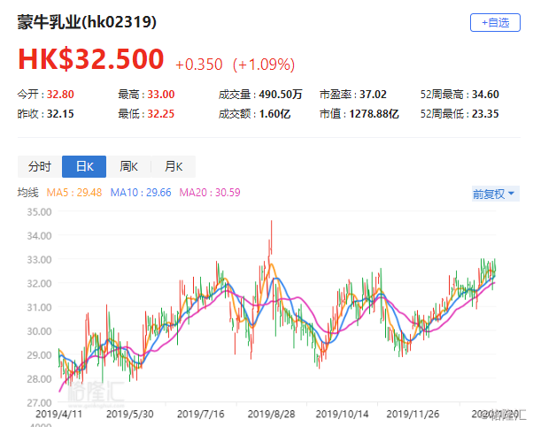533x427 pixels.
Task: Click the 34.00 y-axis label
Action: [40, 236]
